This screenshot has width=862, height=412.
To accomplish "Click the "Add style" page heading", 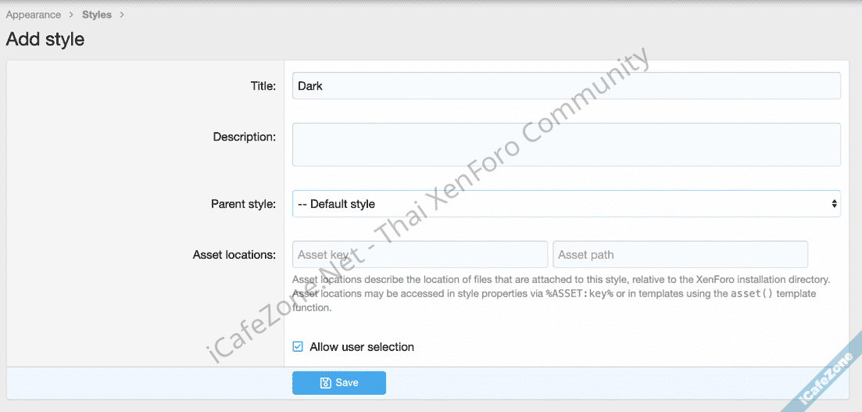I will click(x=45, y=39).
